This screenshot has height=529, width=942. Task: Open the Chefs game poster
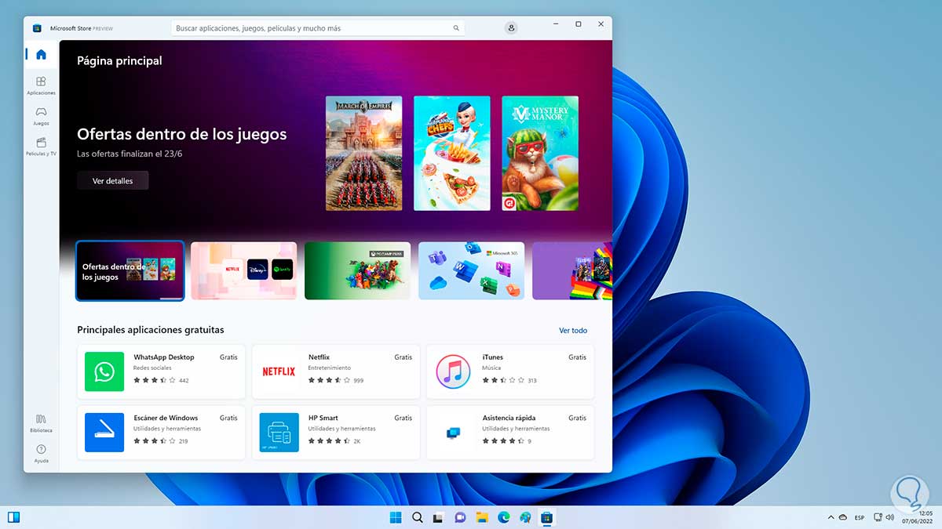452,153
